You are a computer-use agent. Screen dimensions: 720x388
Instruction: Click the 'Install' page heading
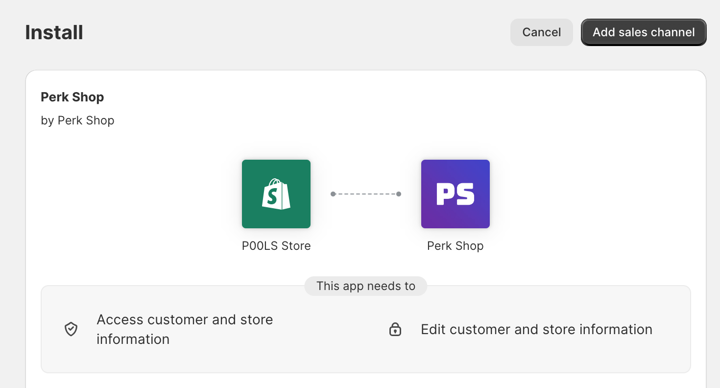tap(54, 32)
